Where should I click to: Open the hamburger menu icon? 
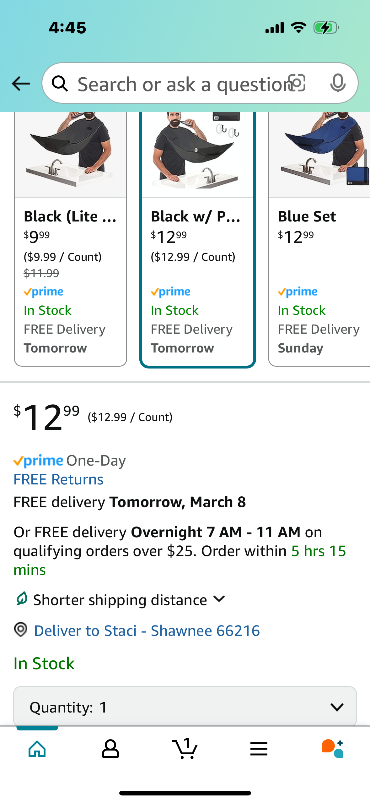pyautogui.click(x=259, y=749)
